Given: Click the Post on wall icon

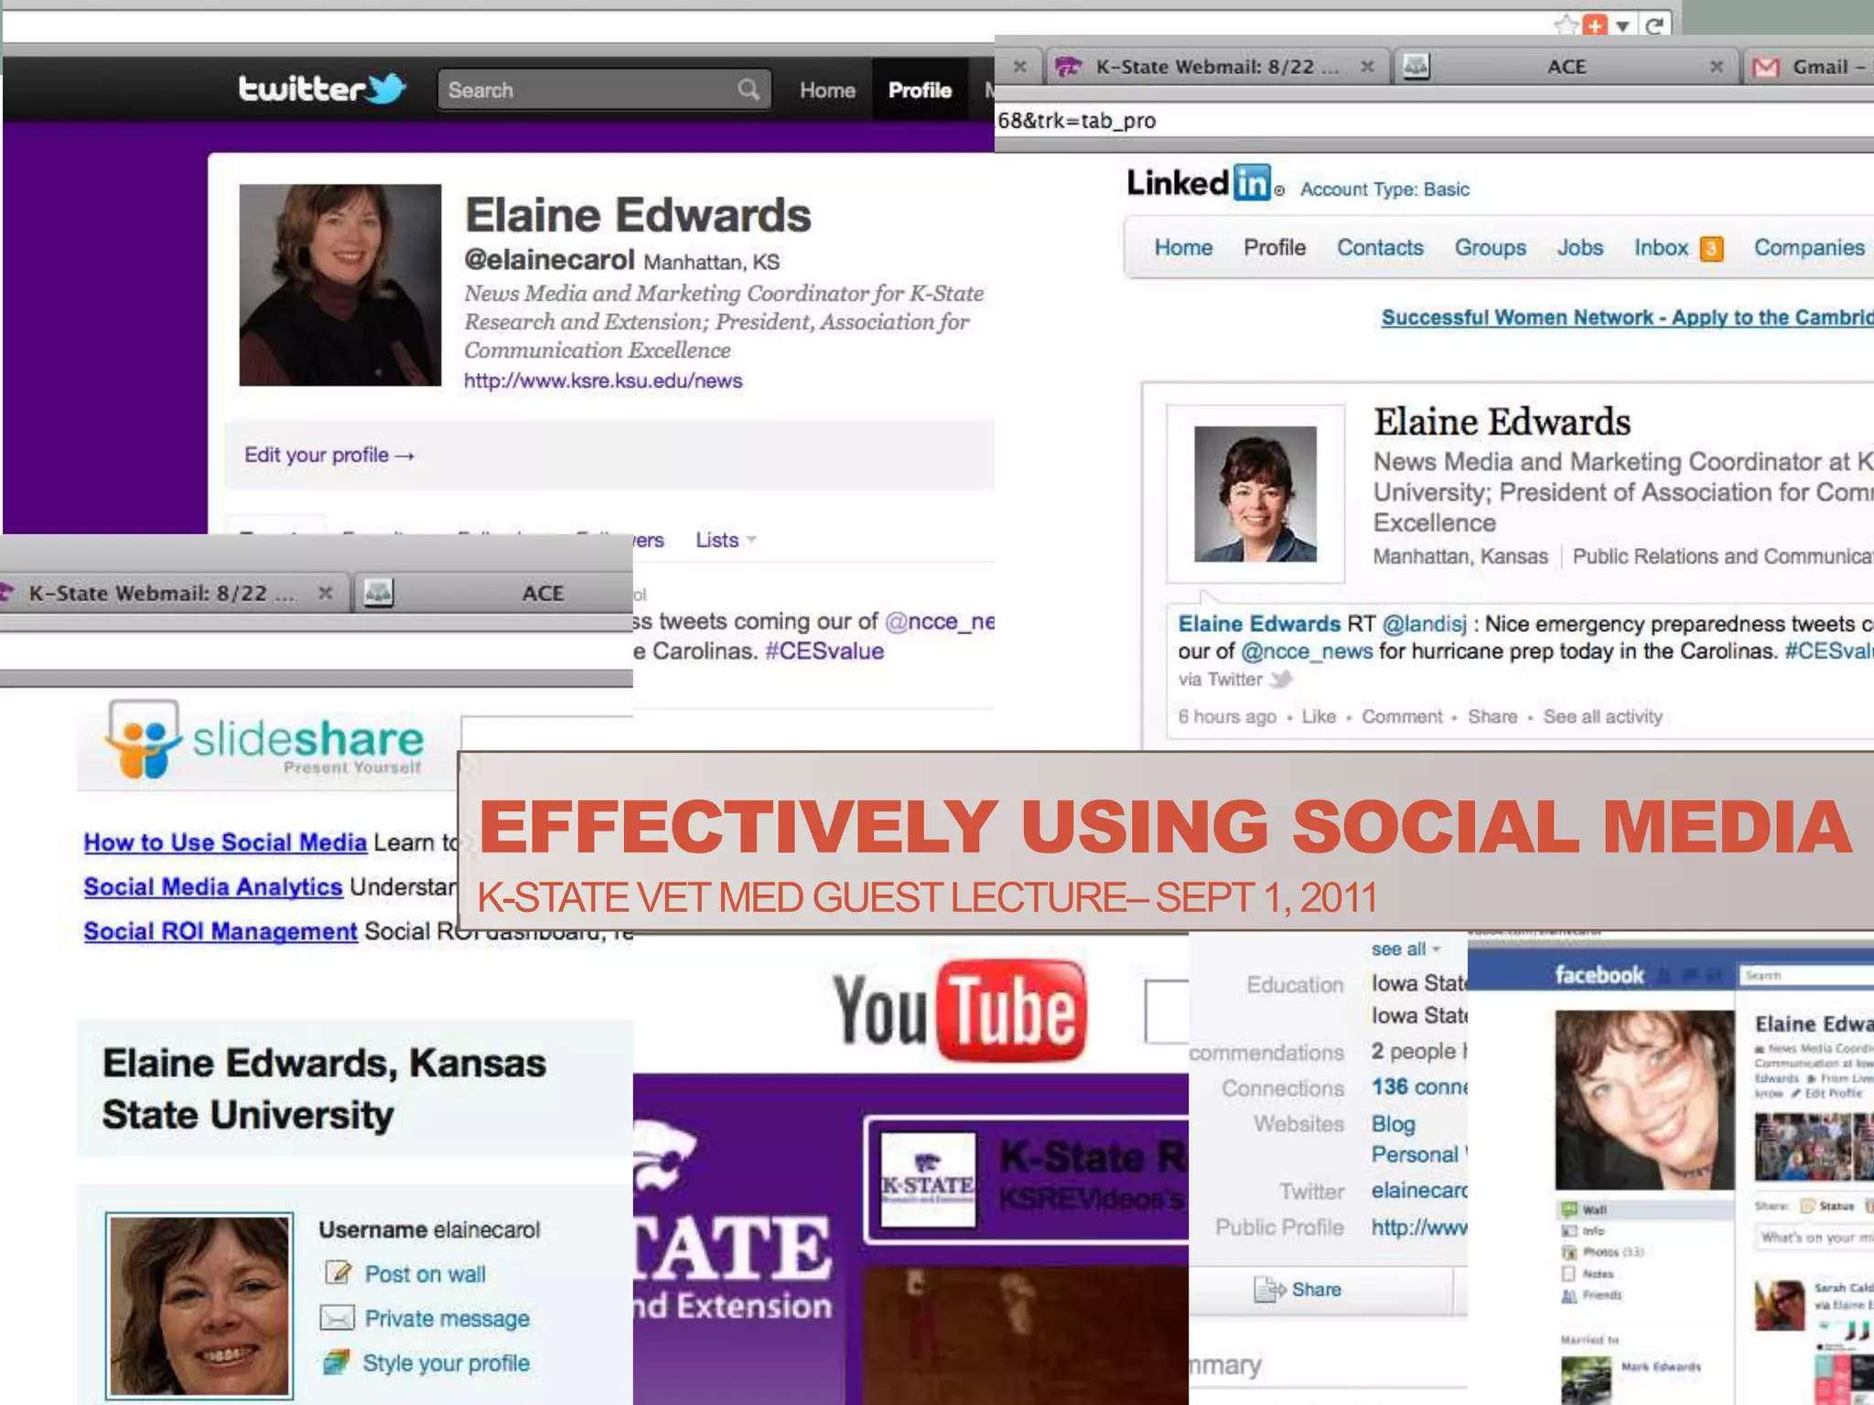Looking at the screenshot, I should (x=338, y=1273).
